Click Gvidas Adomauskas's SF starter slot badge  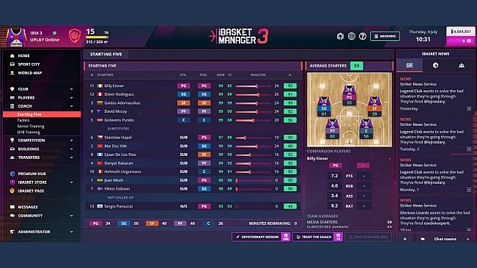point(183,103)
